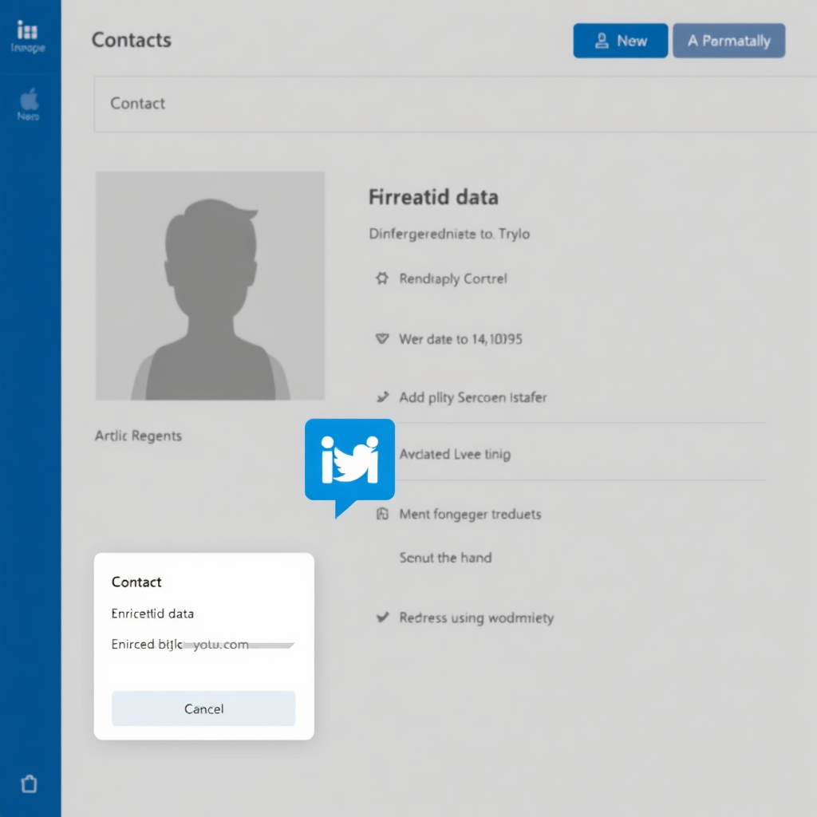Select the Avclated Lvee tinig row

455,454
